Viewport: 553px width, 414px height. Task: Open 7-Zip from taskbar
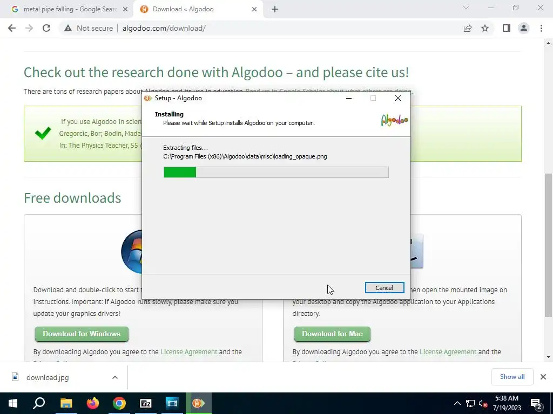click(146, 403)
